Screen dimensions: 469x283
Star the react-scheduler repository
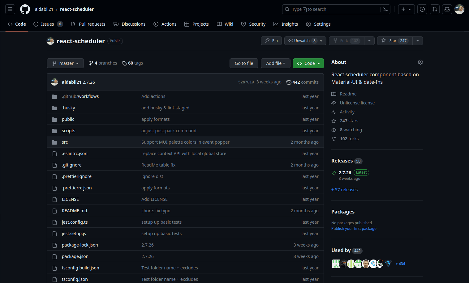click(x=395, y=41)
